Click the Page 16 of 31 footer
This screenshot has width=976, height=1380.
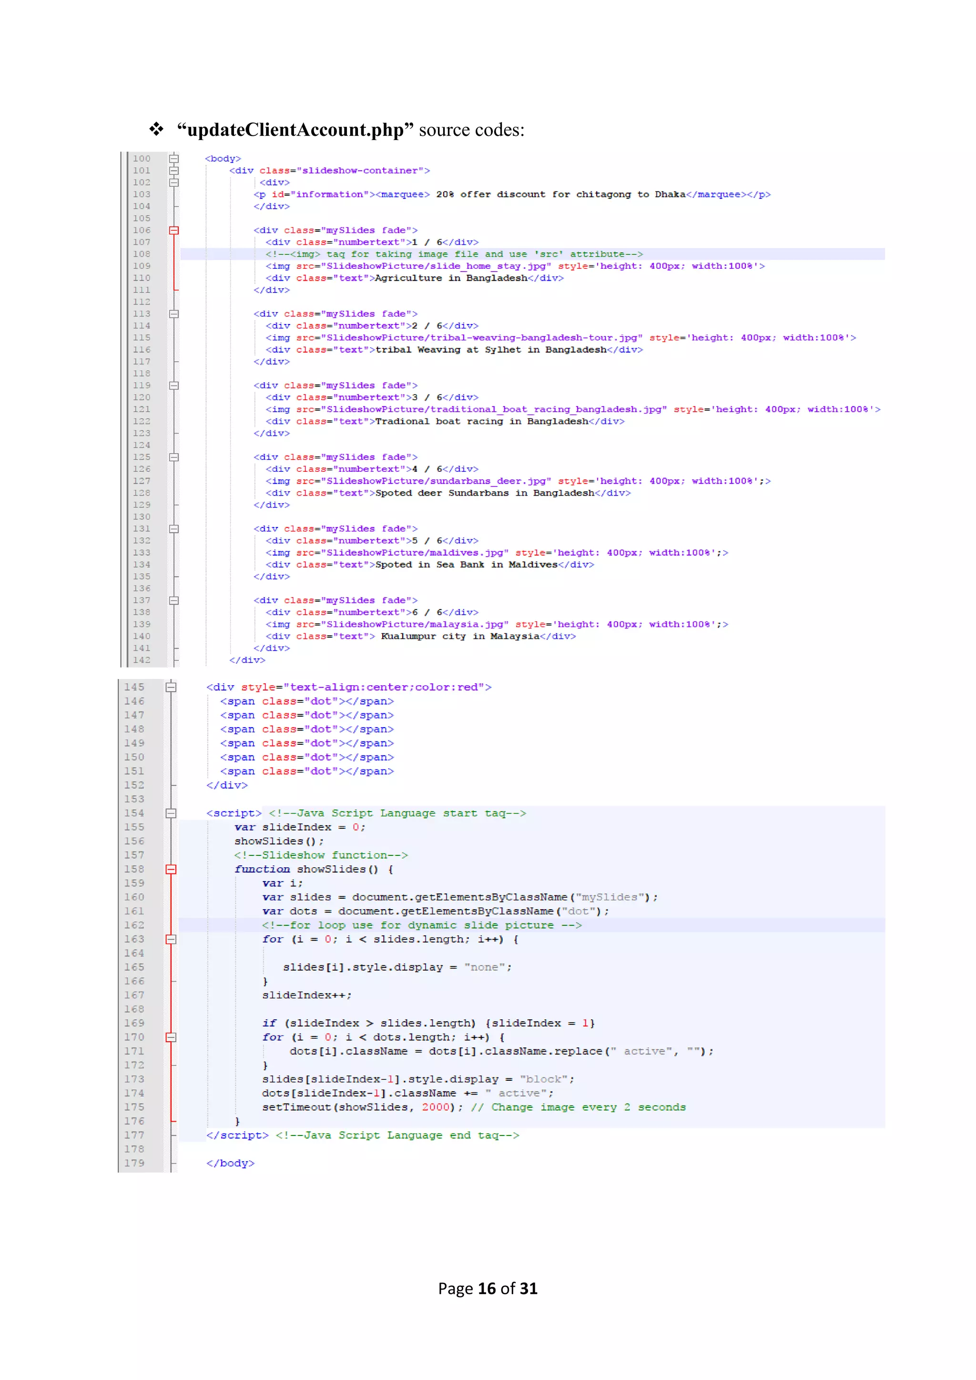[x=488, y=1289]
